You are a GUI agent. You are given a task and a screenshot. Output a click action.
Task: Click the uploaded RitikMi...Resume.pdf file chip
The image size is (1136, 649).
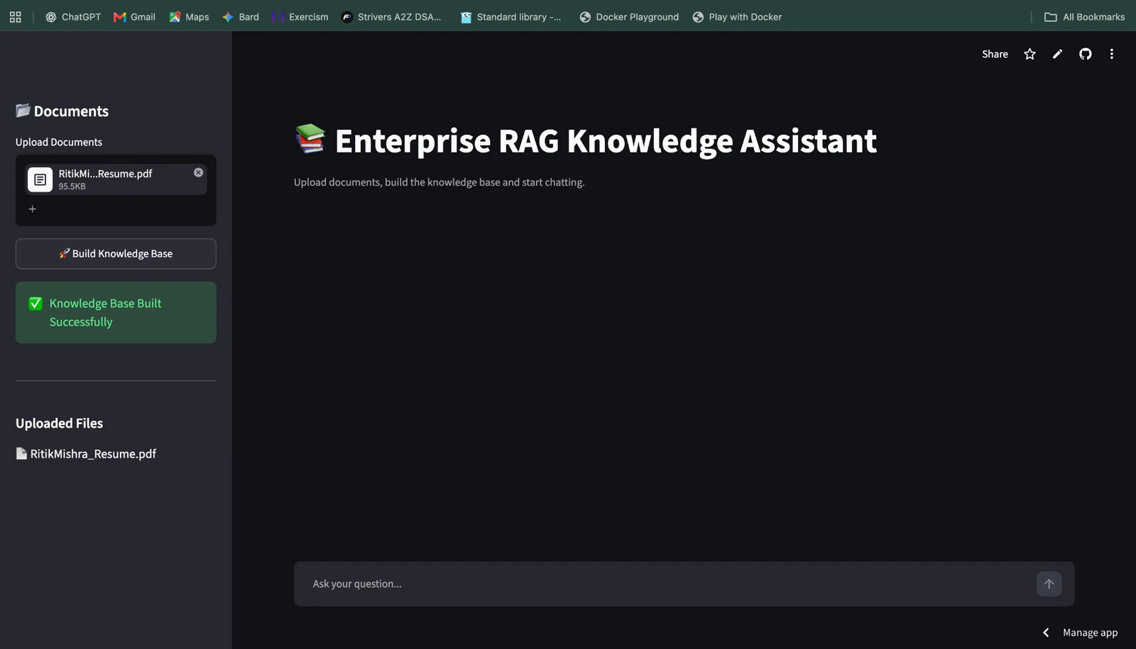(116, 179)
